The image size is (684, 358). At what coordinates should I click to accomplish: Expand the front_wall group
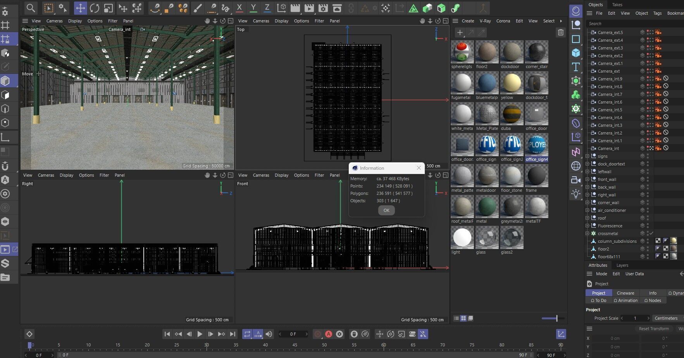(588, 179)
